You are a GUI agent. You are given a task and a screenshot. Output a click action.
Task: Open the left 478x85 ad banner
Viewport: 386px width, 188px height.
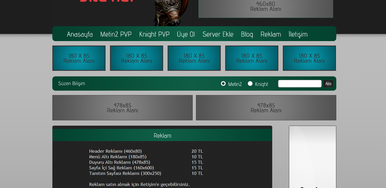click(x=123, y=108)
